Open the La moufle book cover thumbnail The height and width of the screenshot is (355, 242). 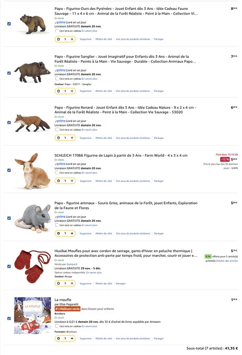click(32, 316)
